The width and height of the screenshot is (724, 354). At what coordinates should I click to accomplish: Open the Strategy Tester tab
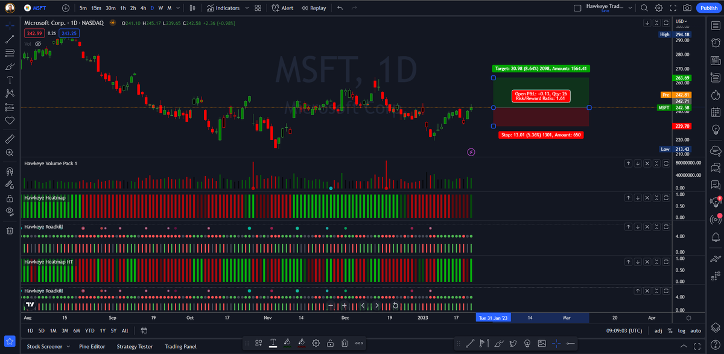click(x=135, y=347)
